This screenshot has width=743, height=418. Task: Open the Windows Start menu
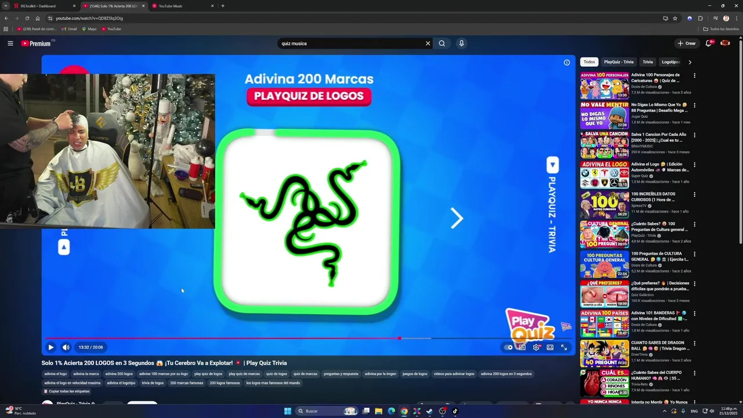pyautogui.click(x=287, y=411)
